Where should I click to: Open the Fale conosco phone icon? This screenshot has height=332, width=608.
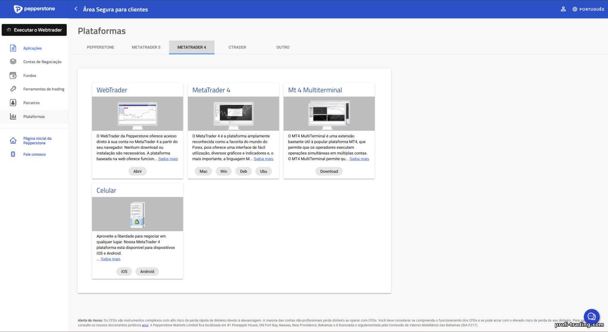pos(13,154)
